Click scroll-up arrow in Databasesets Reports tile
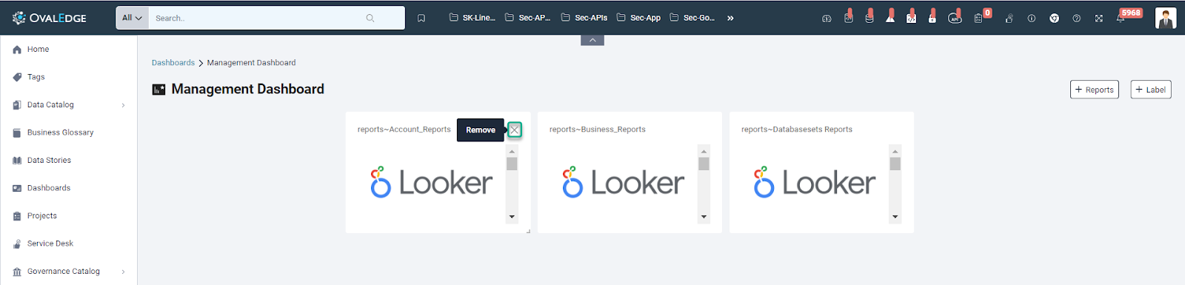The height and width of the screenshot is (285, 1185). [895, 151]
